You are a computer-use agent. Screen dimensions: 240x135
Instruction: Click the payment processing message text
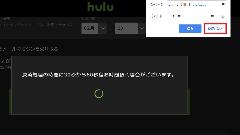click(x=98, y=75)
